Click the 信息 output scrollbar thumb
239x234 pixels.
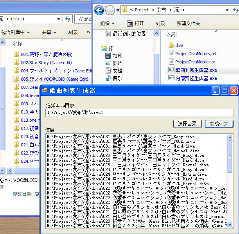(230, 157)
